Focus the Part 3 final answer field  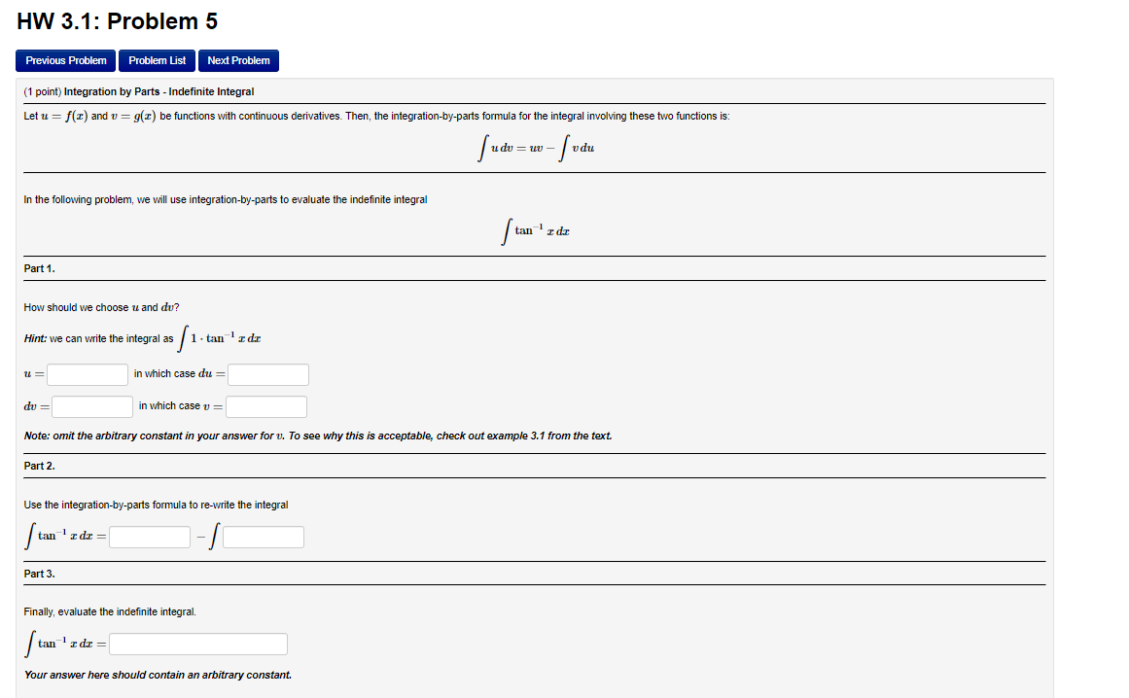198,644
